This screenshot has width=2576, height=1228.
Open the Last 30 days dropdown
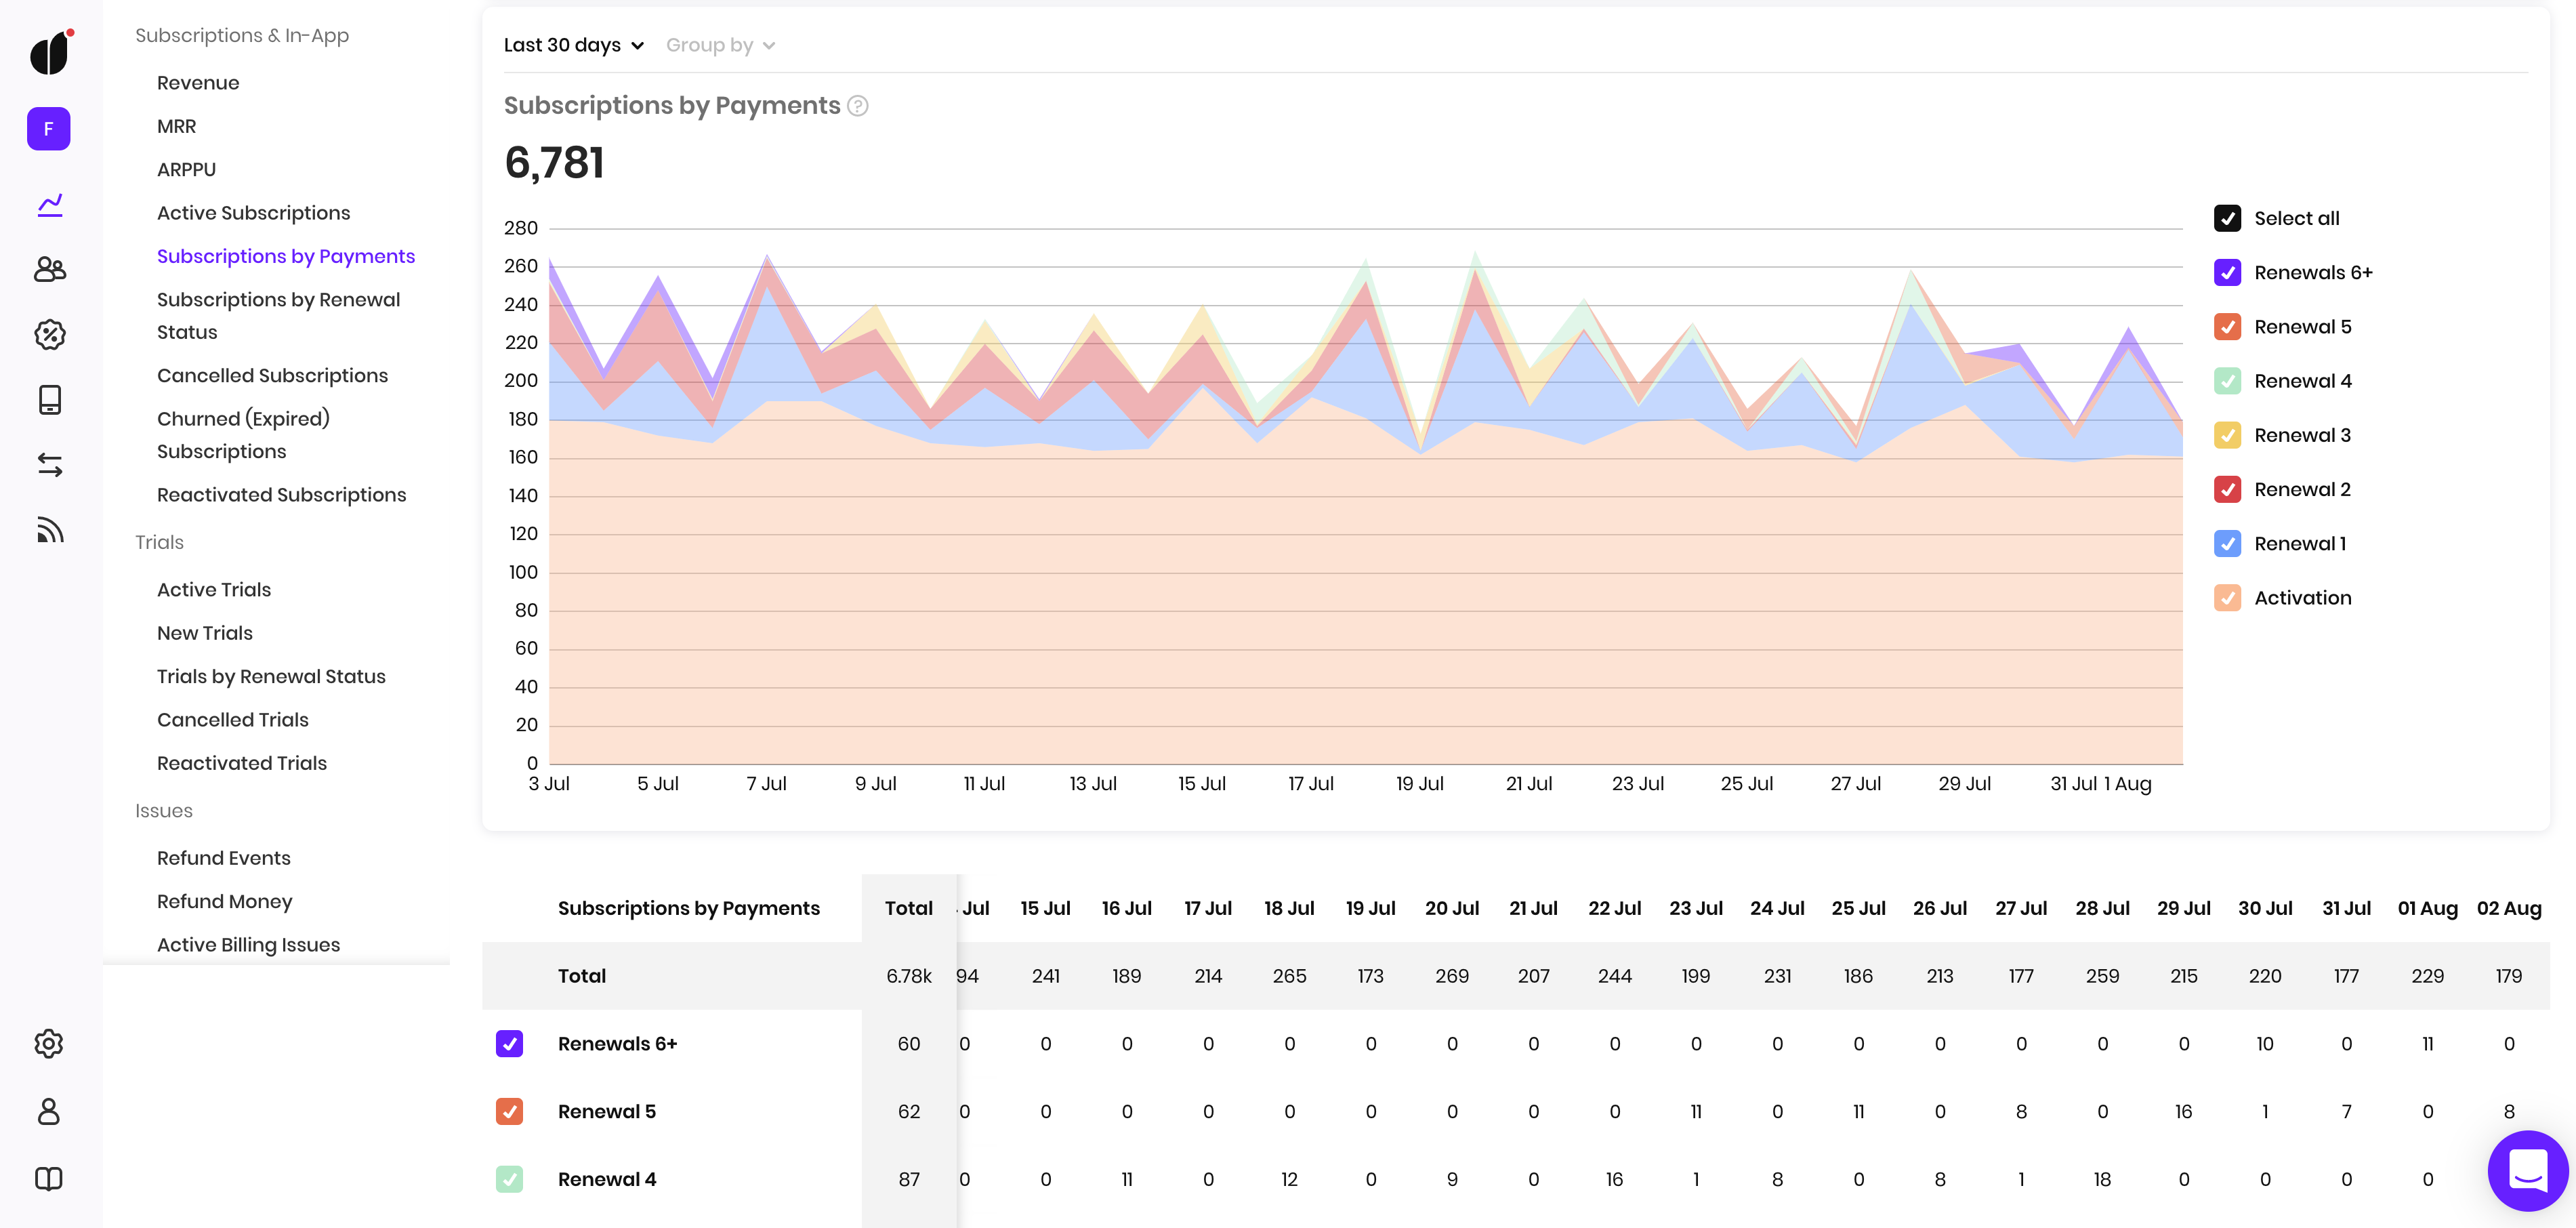(574, 45)
